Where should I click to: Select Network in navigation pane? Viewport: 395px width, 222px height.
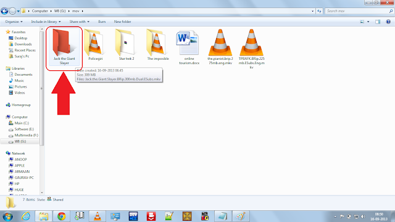[x=15, y=154]
